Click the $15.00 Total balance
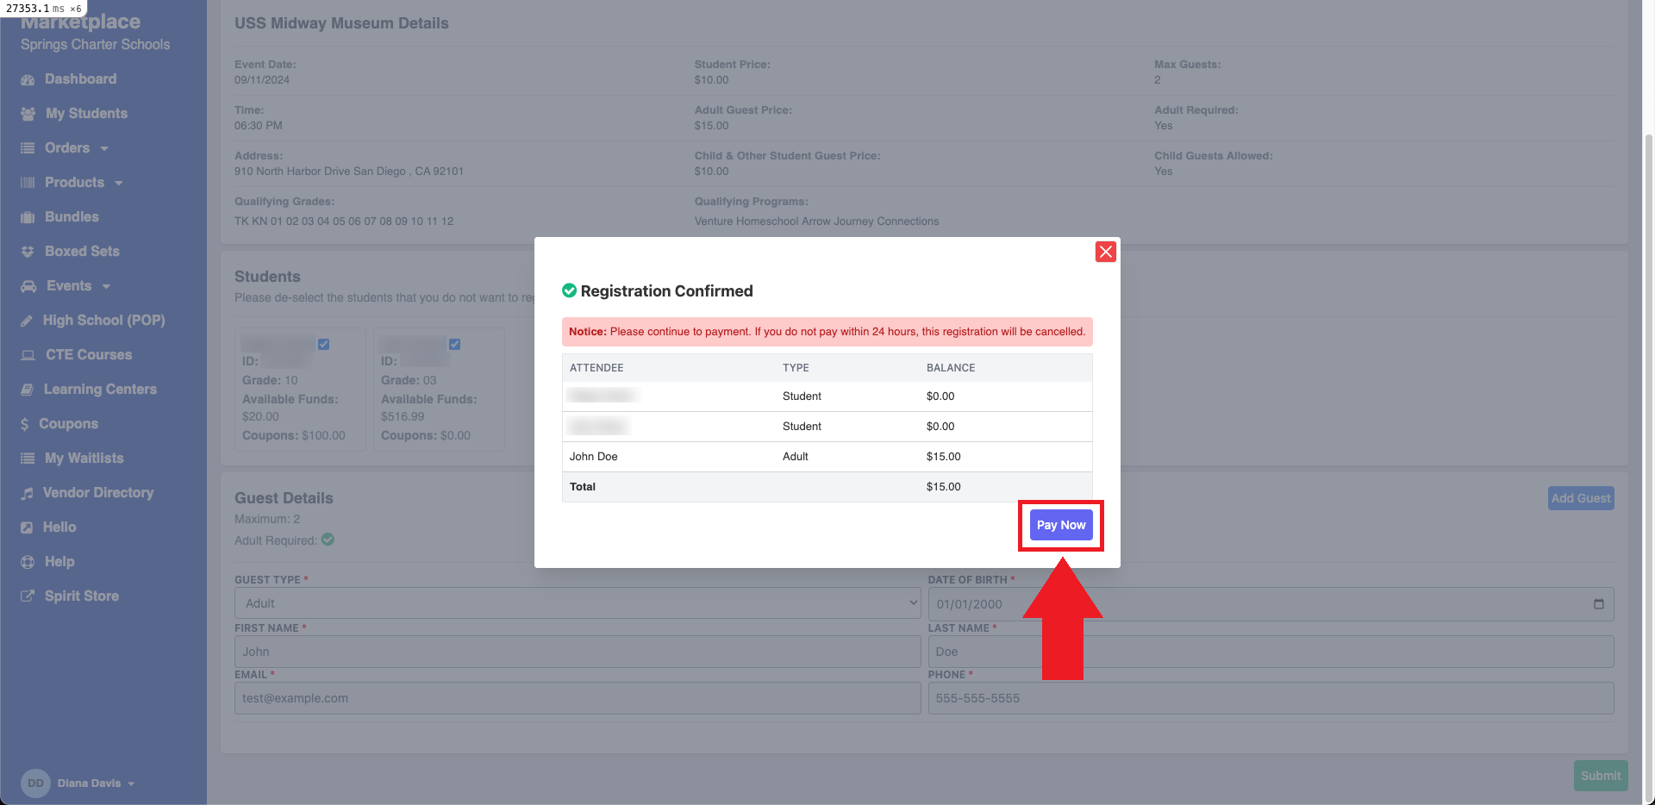 943,487
